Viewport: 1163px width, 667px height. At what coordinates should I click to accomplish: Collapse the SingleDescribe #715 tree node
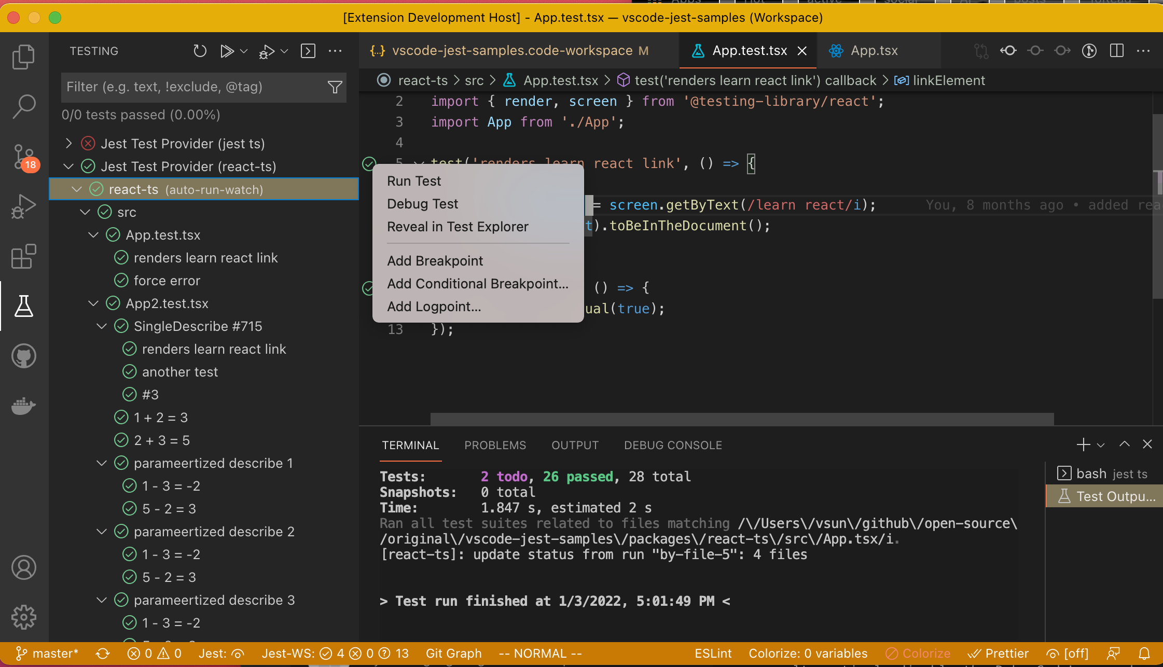coord(102,326)
